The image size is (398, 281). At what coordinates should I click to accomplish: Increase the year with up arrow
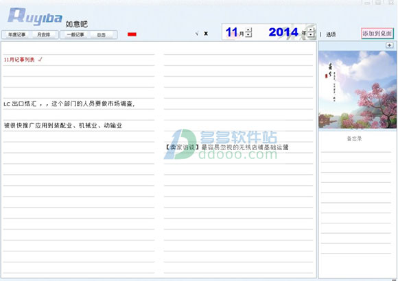click(311, 29)
